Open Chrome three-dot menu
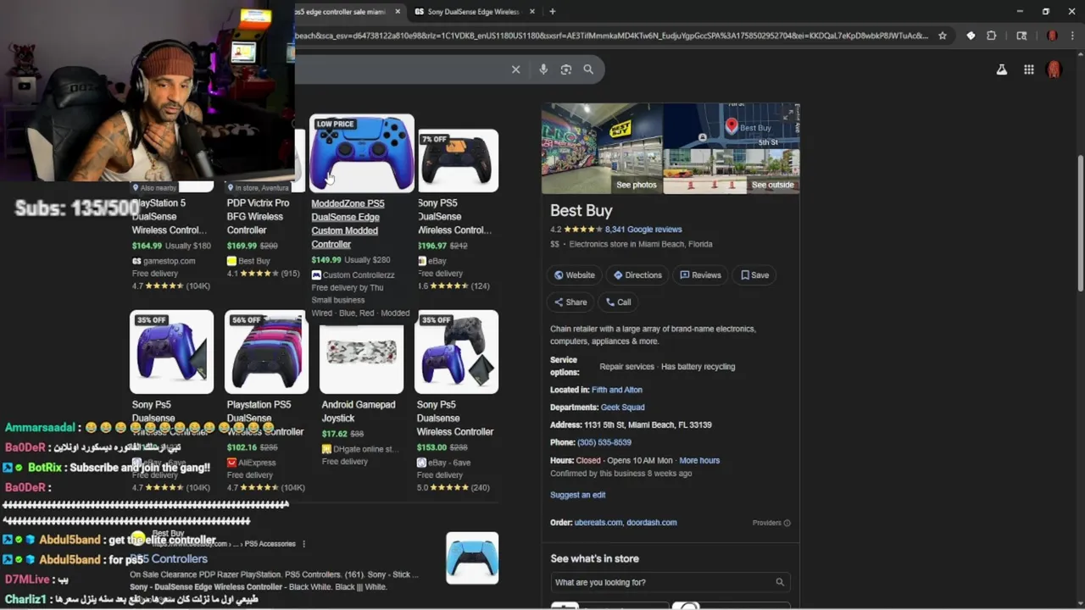This screenshot has height=610, width=1085. pyautogui.click(x=1071, y=36)
